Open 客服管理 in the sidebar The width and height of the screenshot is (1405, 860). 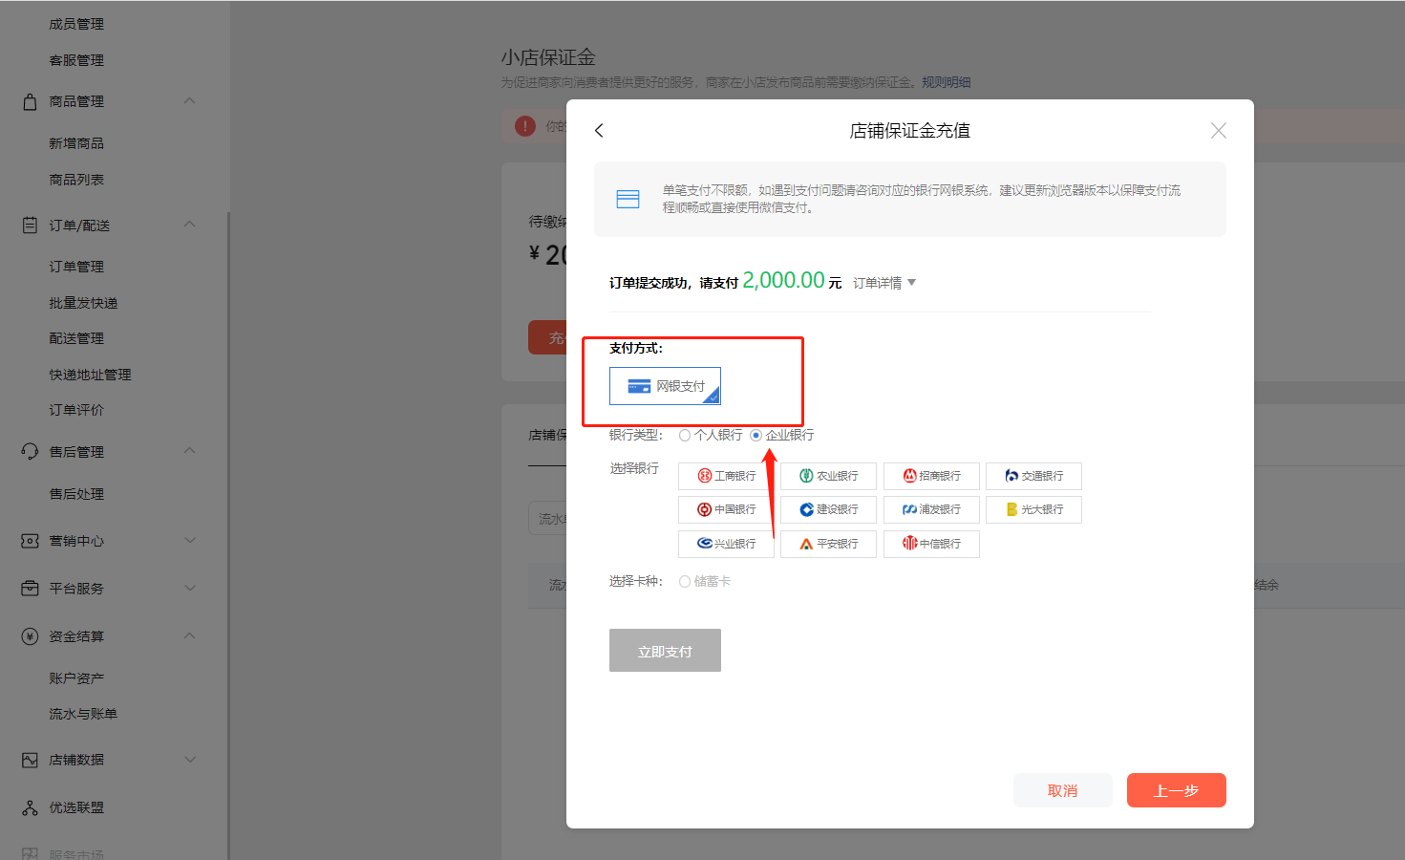click(x=76, y=60)
